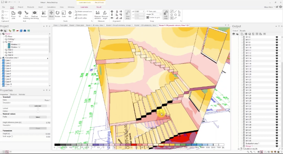Open the Output panel options dropdown arrow

coord(276,26)
